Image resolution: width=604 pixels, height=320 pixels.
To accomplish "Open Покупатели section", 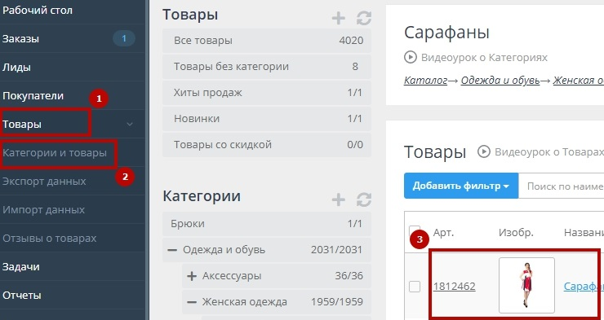I will pos(33,95).
